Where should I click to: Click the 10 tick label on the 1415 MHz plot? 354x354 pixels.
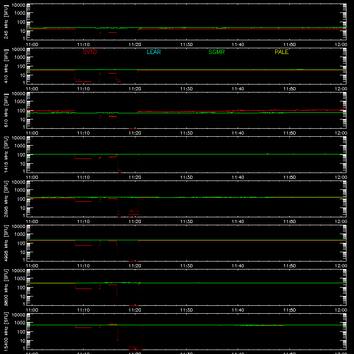pos(23,164)
